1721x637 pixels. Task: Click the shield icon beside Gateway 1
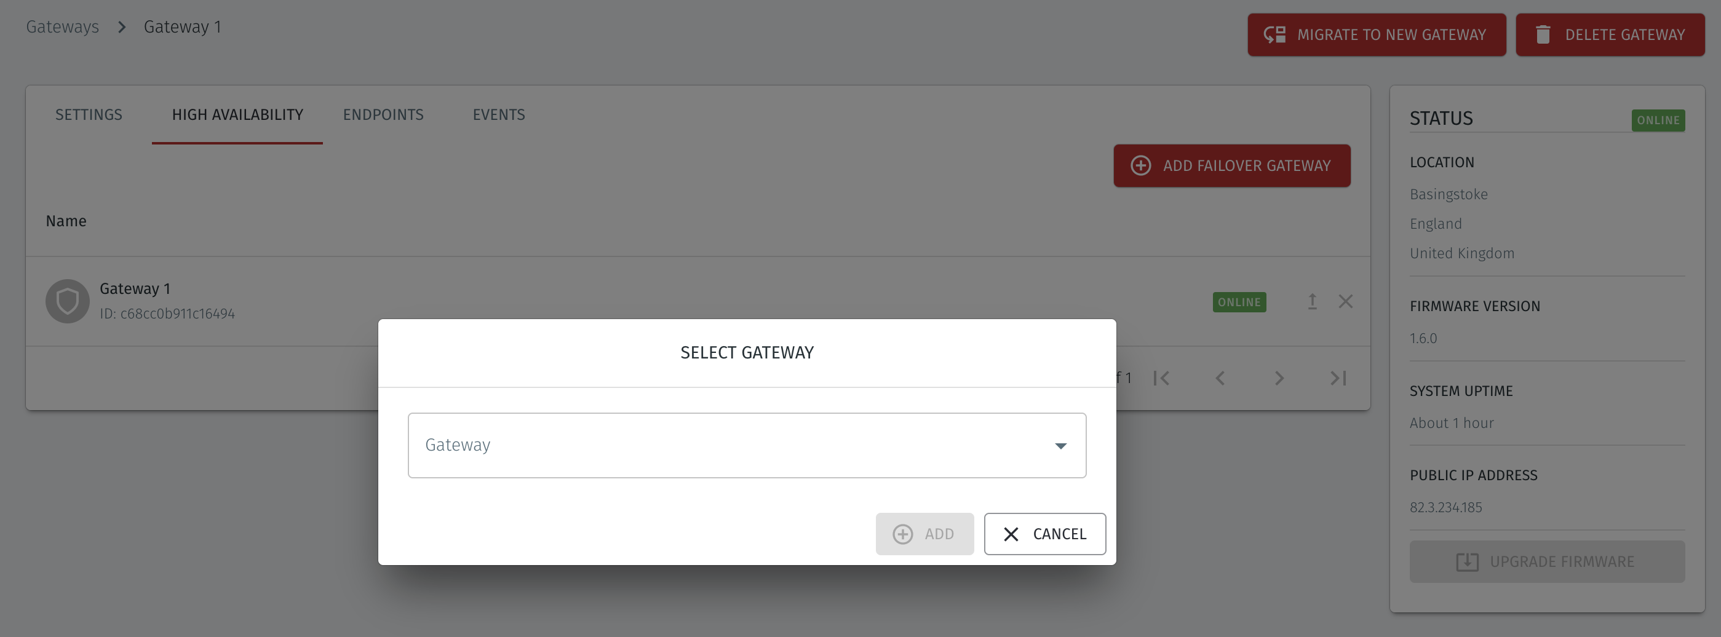click(x=67, y=301)
